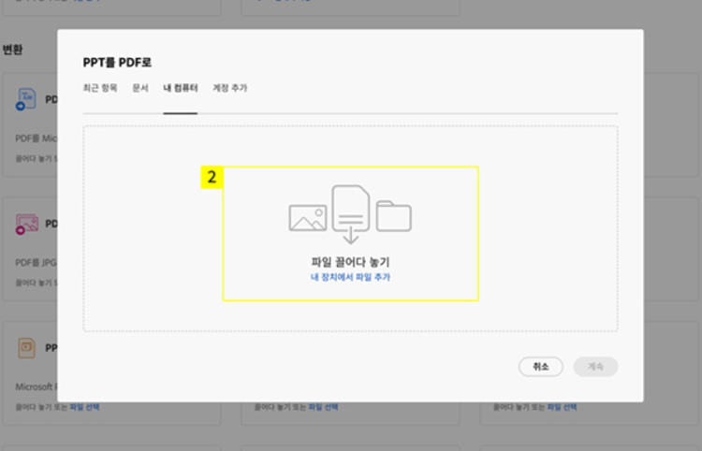Click the 내 장치에서 파일 추가 link

[x=351, y=277]
